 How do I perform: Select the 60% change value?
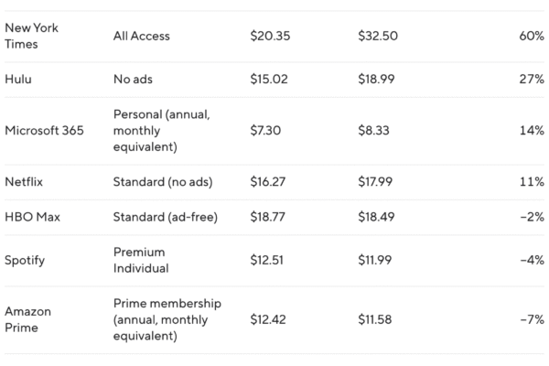tap(532, 37)
